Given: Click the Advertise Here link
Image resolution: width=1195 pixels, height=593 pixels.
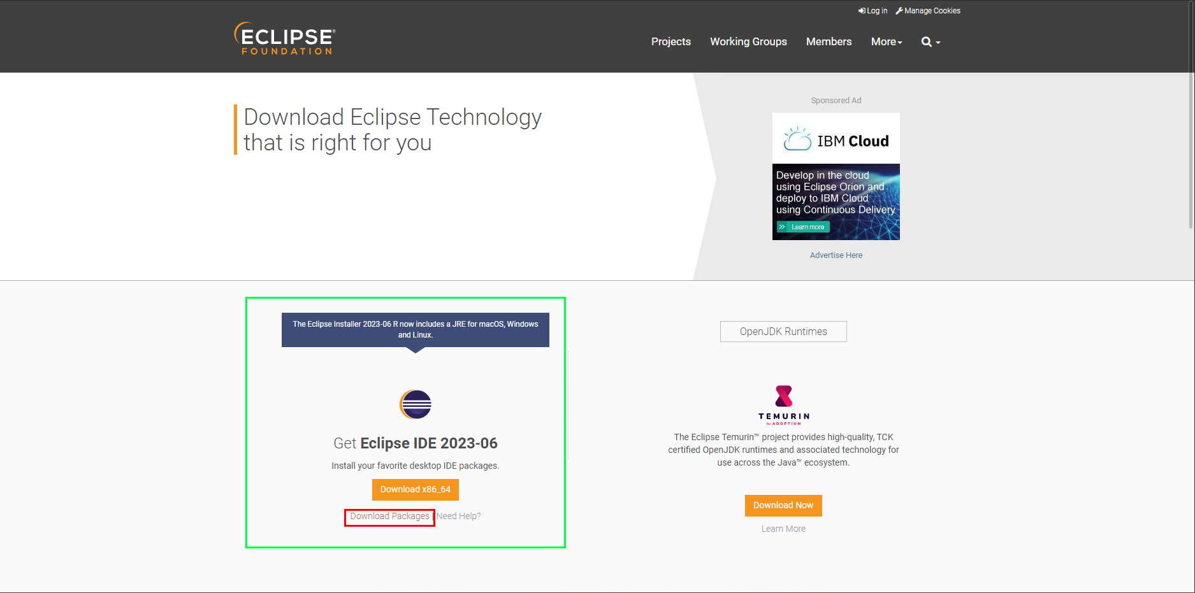Looking at the screenshot, I should (836, 255).
